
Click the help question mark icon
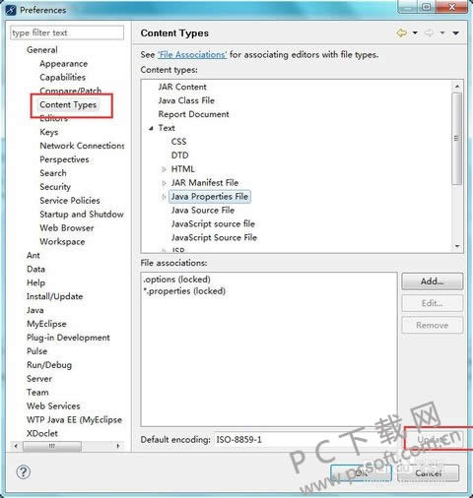click(x=24, y=472)
